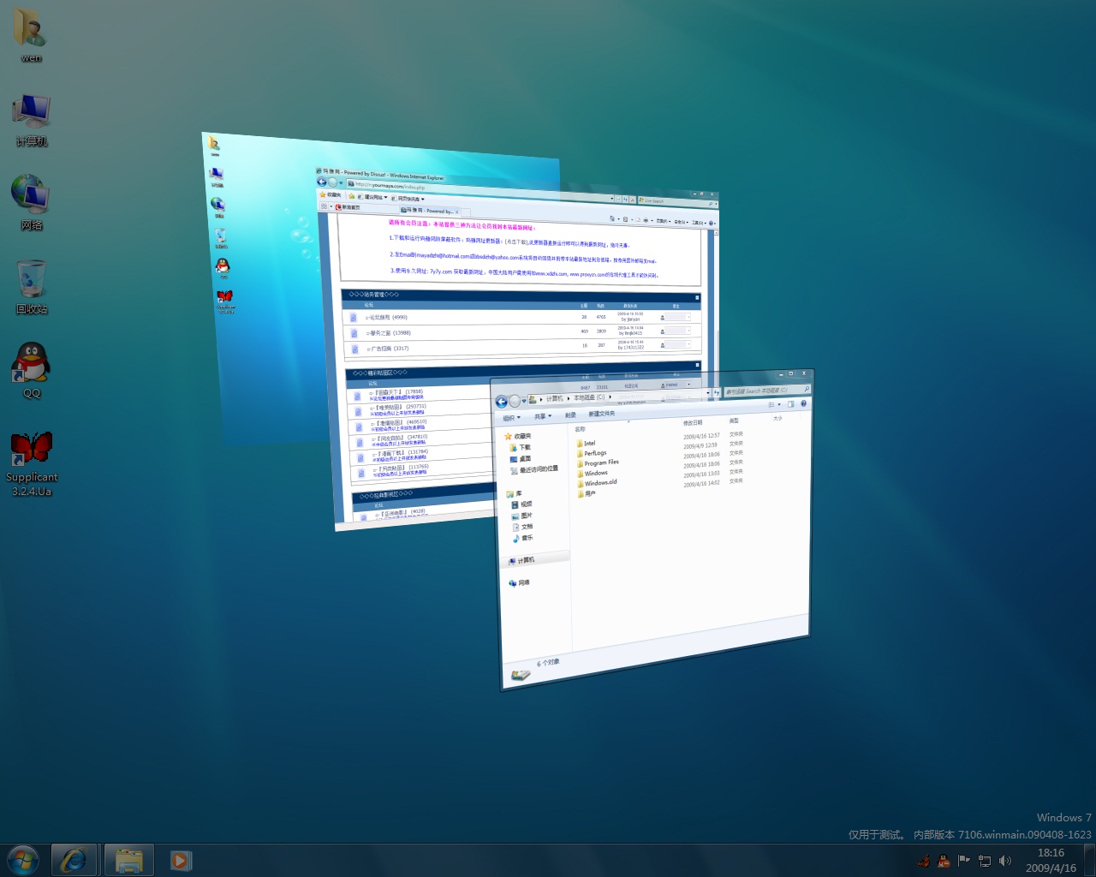Viewport: 1096px width, 877px height.
Task: Select 下载 in Explorer navigation pane
Action: 519,447
